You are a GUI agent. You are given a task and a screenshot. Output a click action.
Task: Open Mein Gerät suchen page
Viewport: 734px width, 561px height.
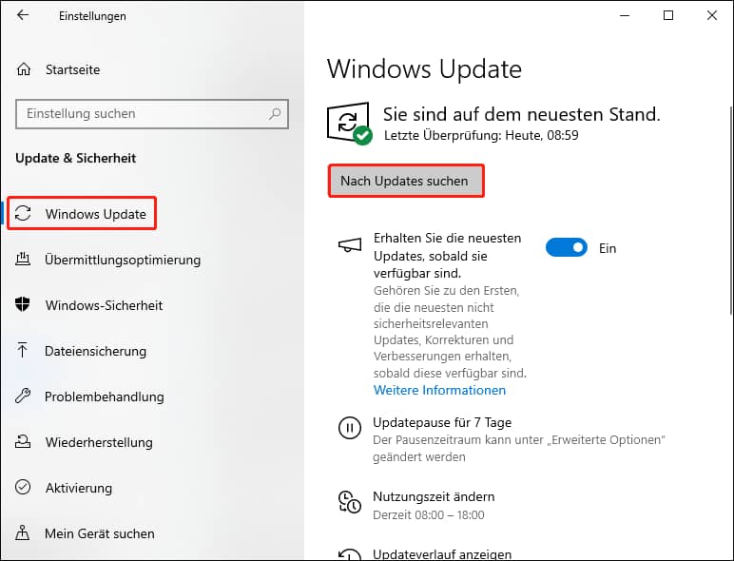click(100, 533)
